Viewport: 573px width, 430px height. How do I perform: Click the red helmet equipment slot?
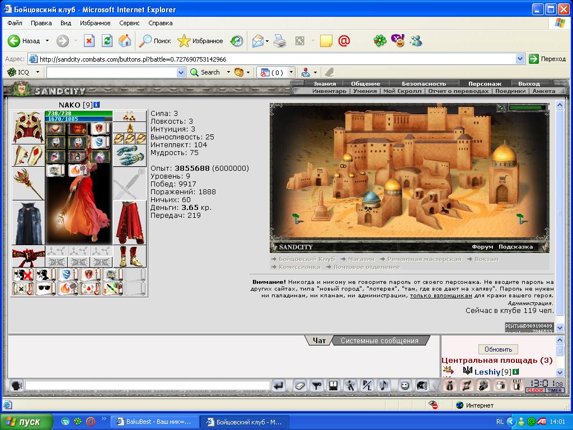tap(28, 127)
